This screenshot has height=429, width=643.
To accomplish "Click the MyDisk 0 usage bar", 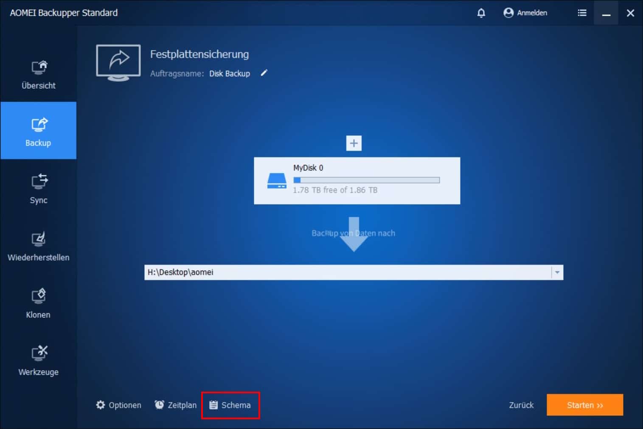I will 366,180.
